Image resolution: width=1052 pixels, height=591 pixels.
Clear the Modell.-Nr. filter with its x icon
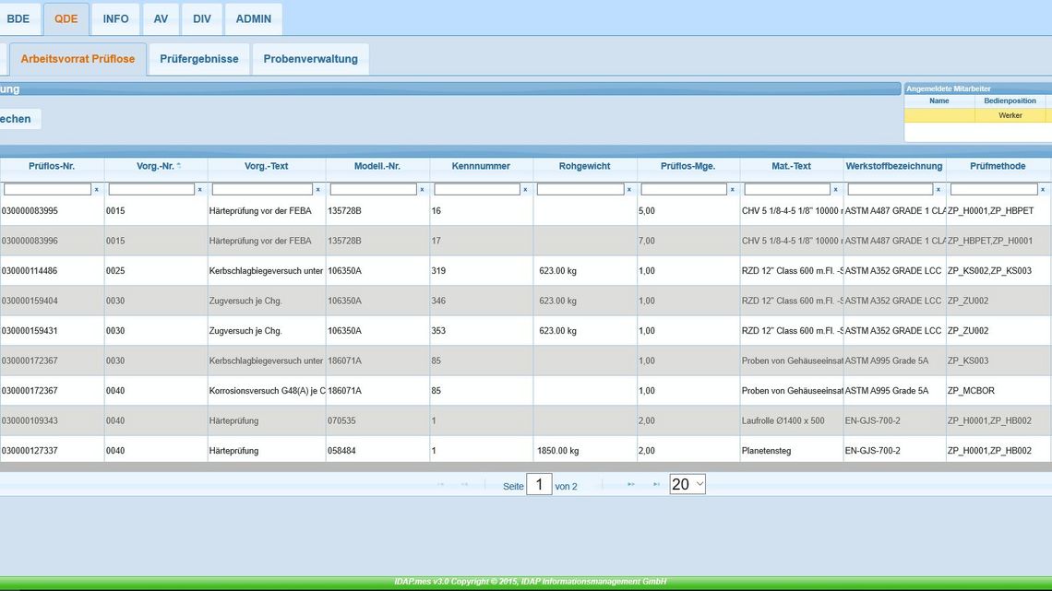pyautogui.click(x=422, y=190)
